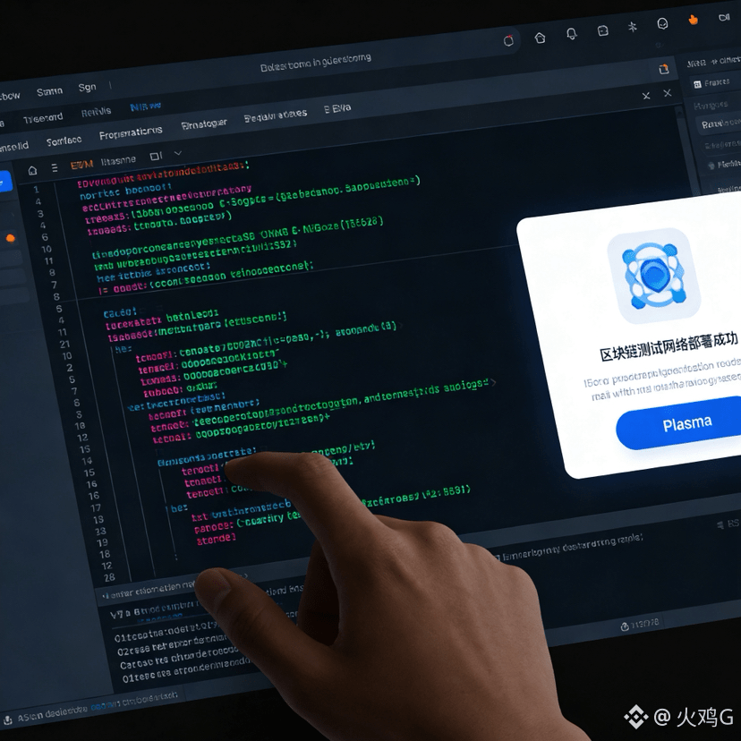Click the 'caded' code line
The height and width of the screenshot is (741, 741).
pos(120,313)
